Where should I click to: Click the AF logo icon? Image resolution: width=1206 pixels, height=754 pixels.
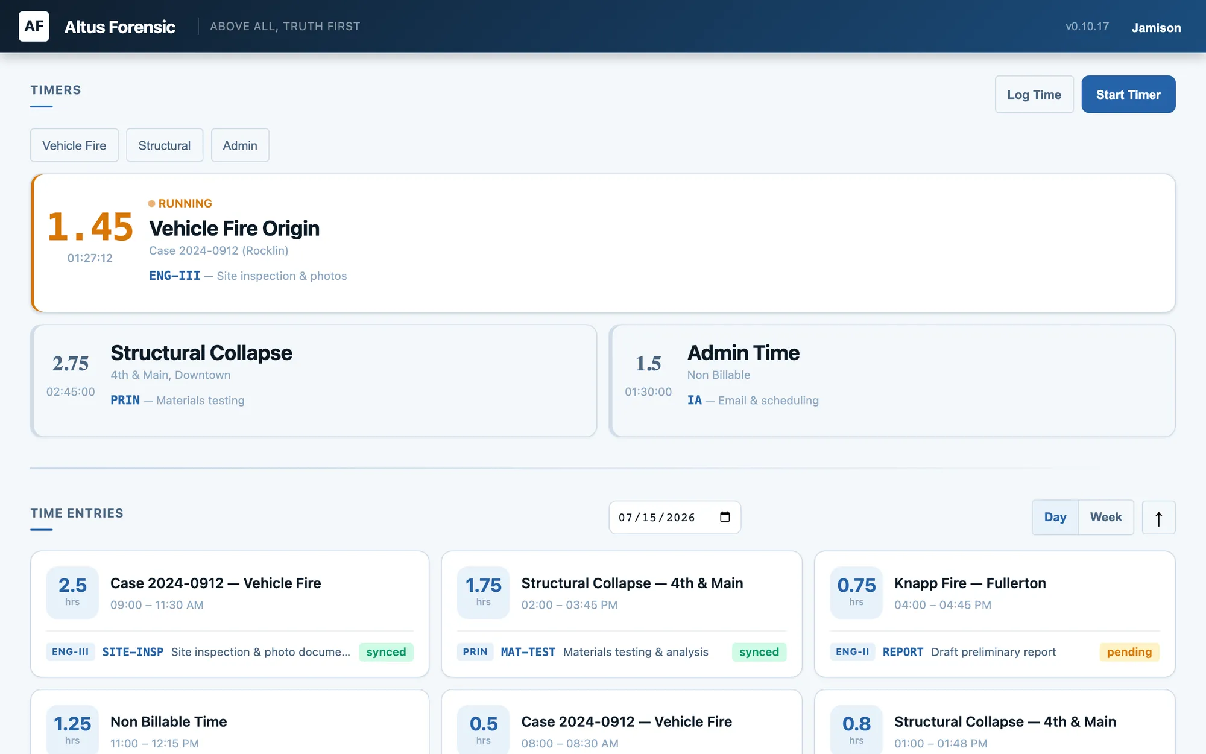click(x=34, y=26)
